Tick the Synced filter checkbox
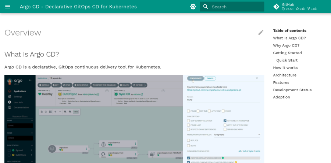 (9, 151)
